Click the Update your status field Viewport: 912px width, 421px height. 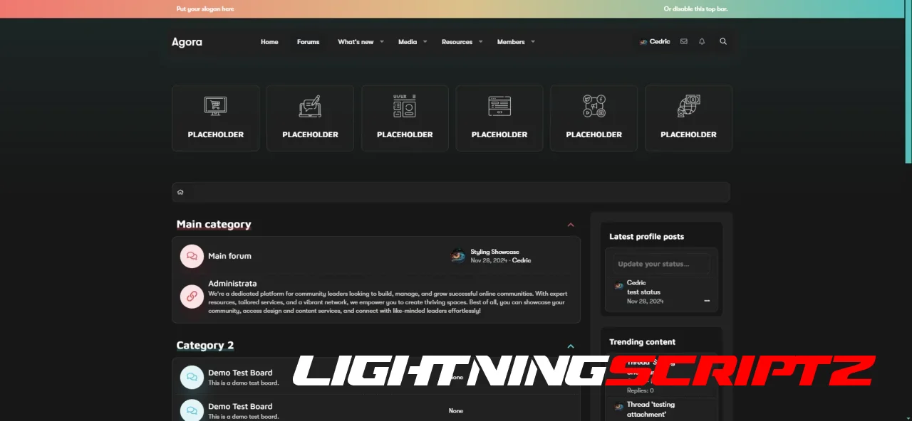coord(660,264)
